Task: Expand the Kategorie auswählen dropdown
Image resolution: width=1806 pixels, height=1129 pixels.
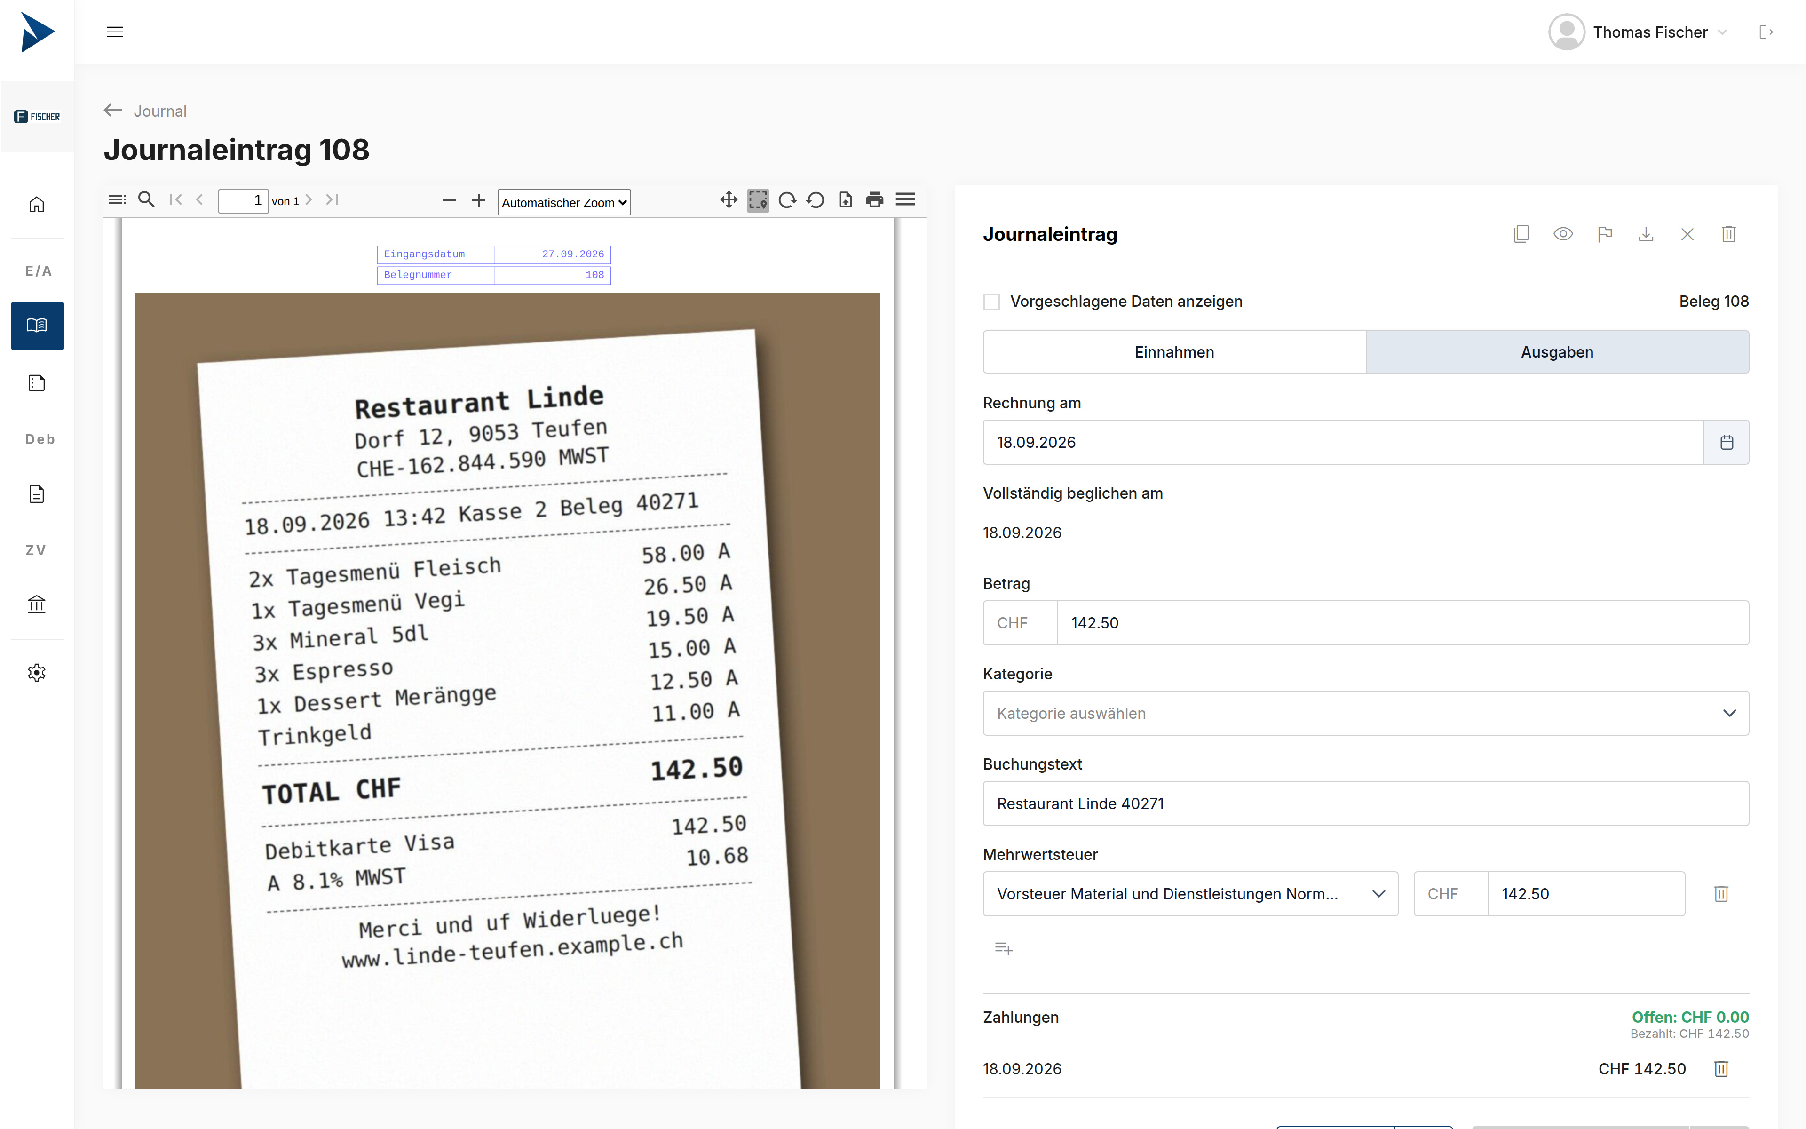Action: [x=1365, y=713]
